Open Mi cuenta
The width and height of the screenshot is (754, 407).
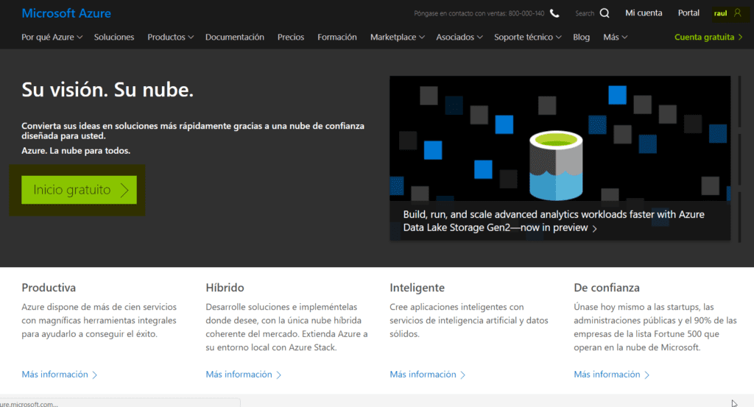pos(644,13)
